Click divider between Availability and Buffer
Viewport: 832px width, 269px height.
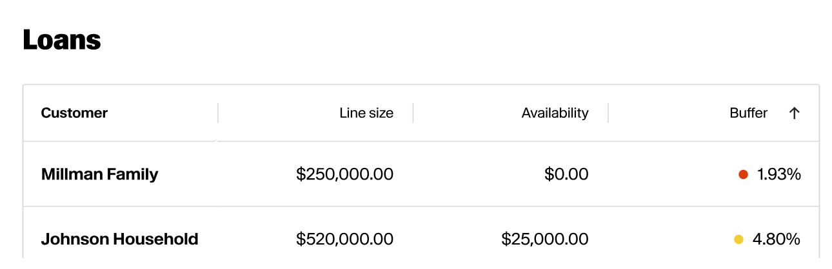pos(608,113)
